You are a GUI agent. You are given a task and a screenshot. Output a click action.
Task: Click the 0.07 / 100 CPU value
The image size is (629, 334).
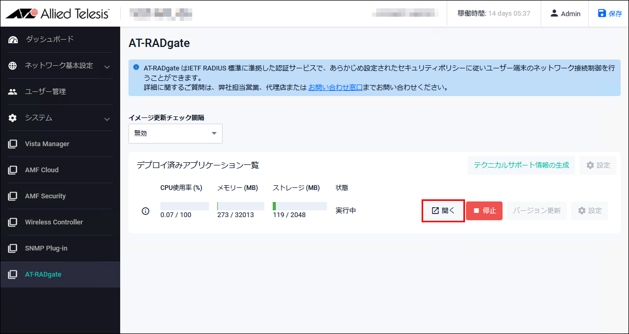coord(176,215)
